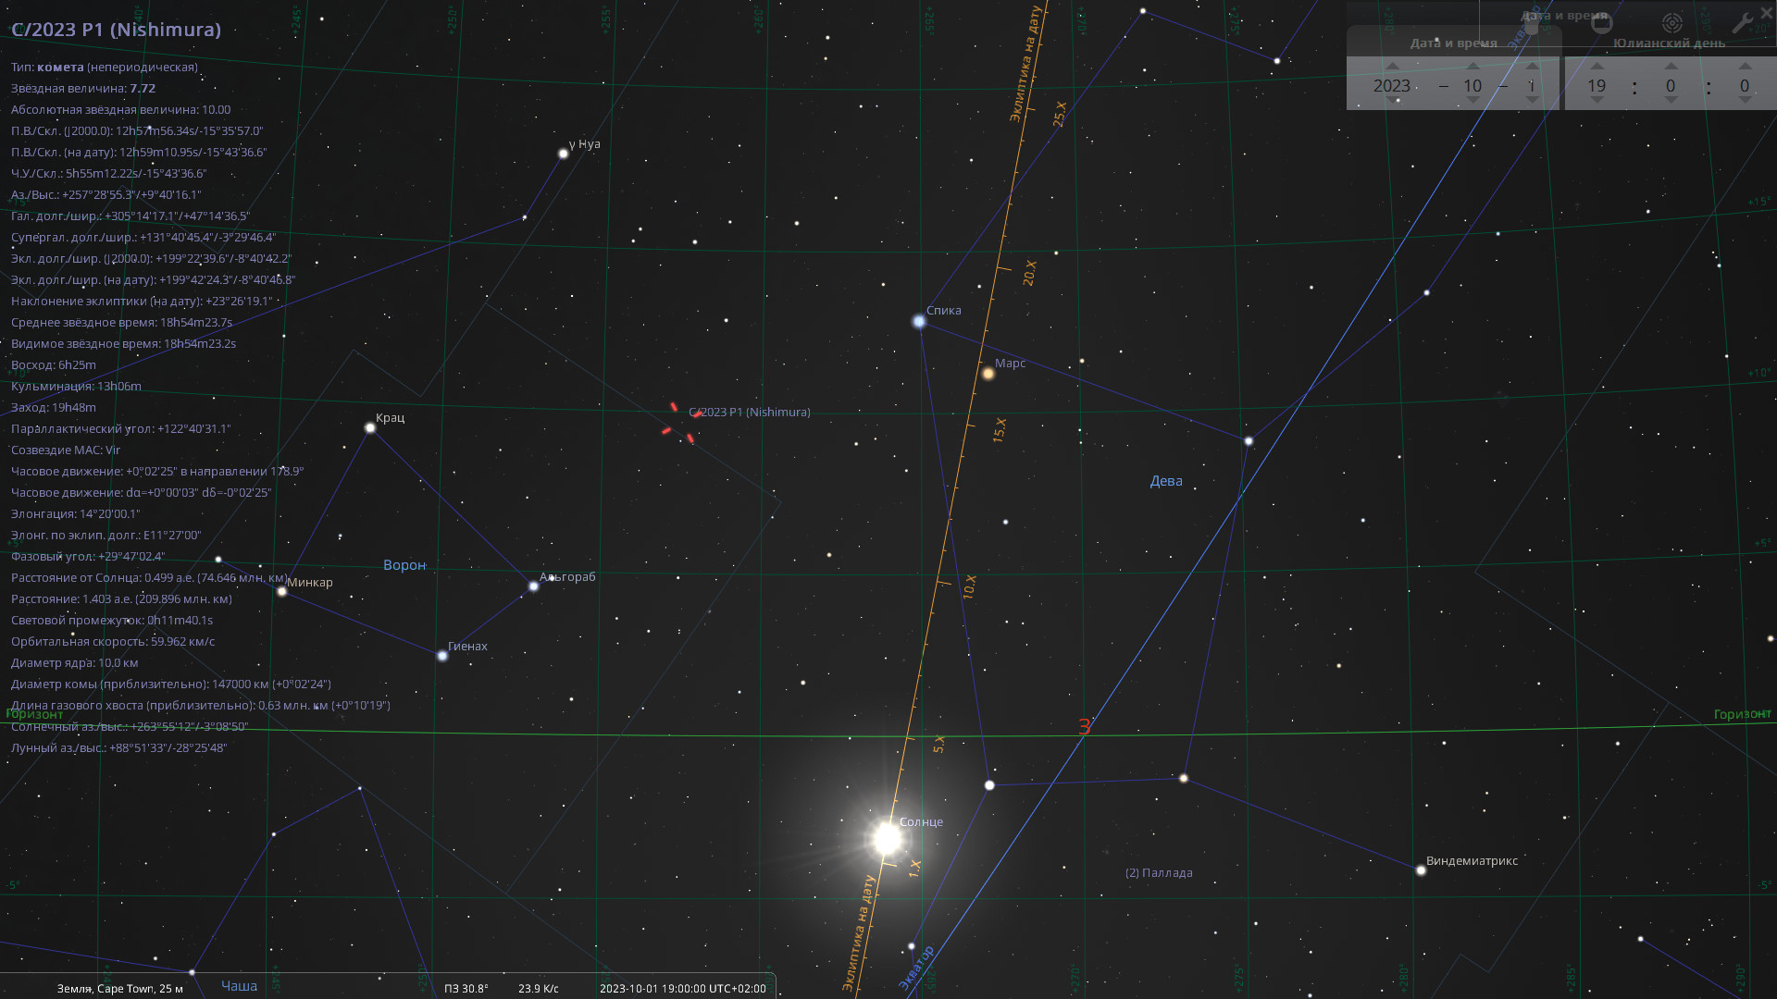Image resolution: width=1777 pixels, height=999 pixels.
Task: Increase the day with its up arrow
Action: [x=1533, y=67]
